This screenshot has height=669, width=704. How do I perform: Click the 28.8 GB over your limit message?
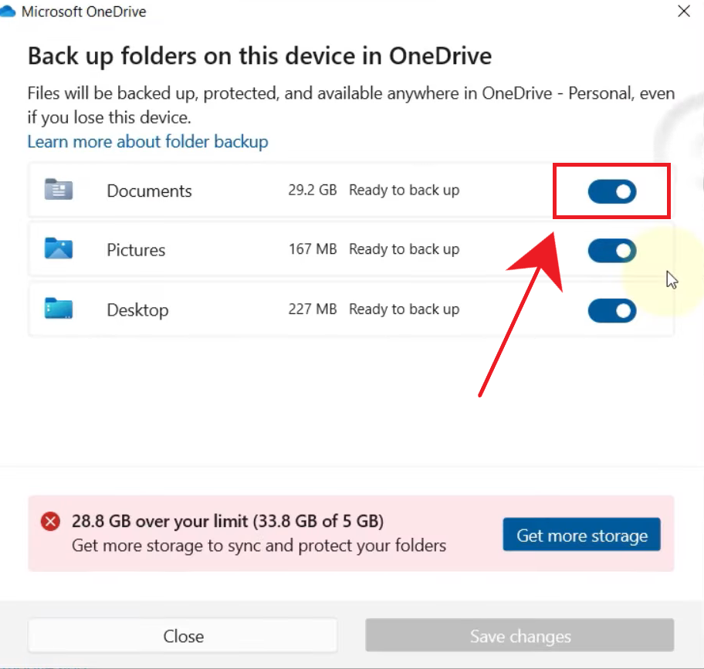[227, 521]
